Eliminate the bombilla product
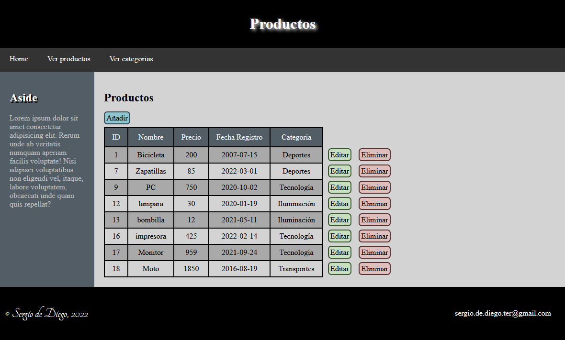The width and height of the screenshot is (565, 340). coord(374,220)
